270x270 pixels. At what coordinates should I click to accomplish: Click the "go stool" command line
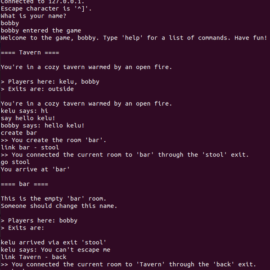tap(15, 162)
